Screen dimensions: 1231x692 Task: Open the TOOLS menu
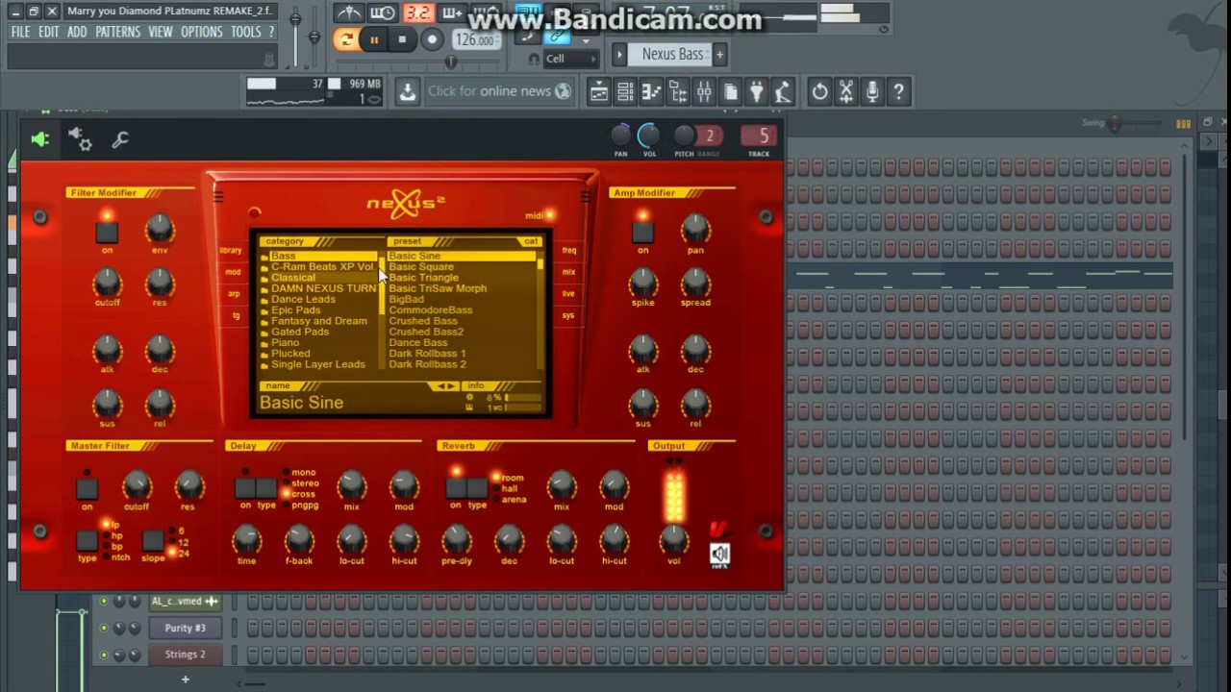coord(245,32)
